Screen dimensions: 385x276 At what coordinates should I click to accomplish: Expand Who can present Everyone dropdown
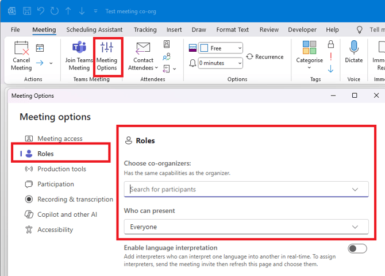[x=246, y=227]
